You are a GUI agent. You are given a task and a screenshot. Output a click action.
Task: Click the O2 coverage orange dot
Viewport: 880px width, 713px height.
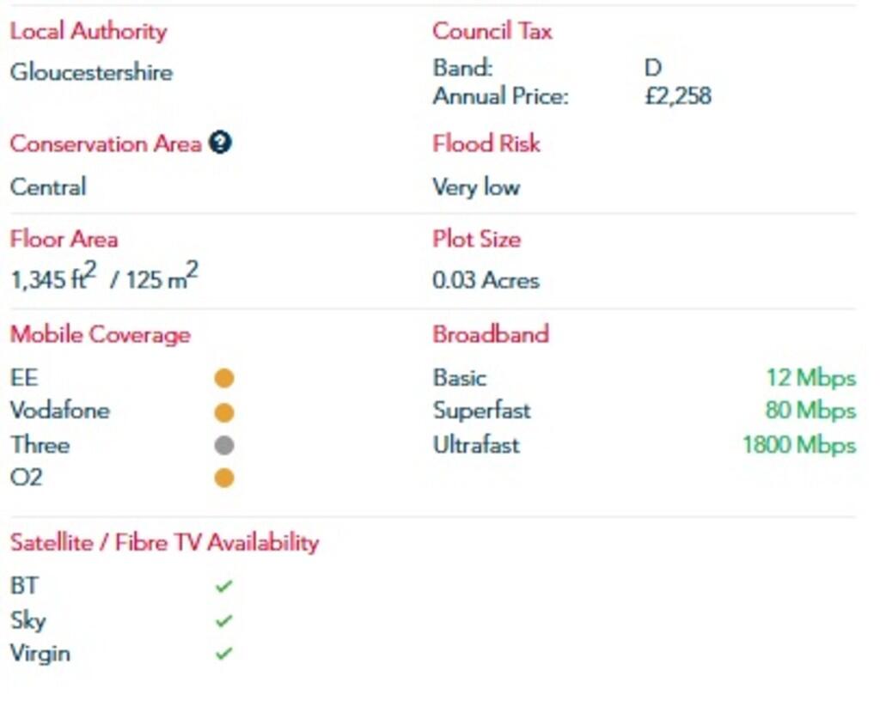coord(224,478)
